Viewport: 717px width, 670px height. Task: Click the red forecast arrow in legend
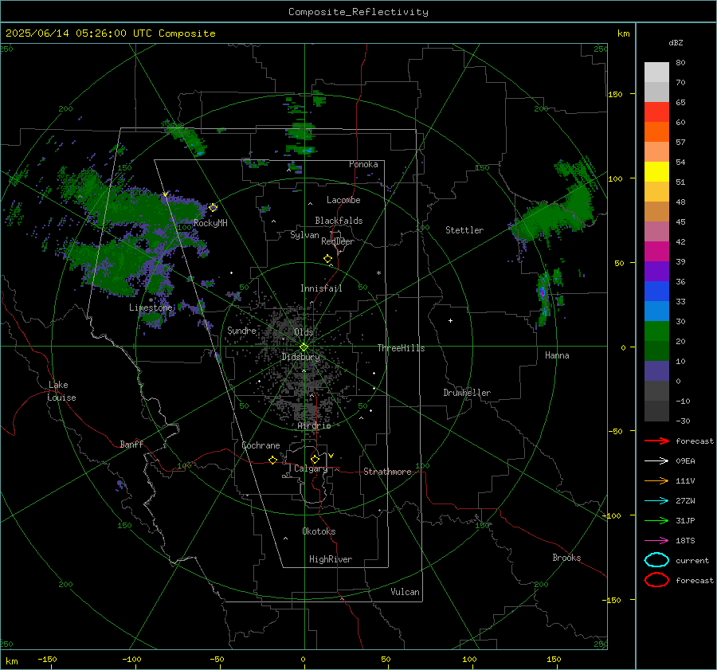click(x=656, y=441)
